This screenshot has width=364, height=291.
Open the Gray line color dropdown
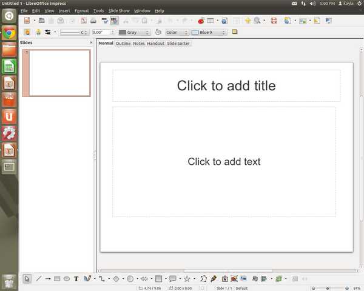[135, 32]
